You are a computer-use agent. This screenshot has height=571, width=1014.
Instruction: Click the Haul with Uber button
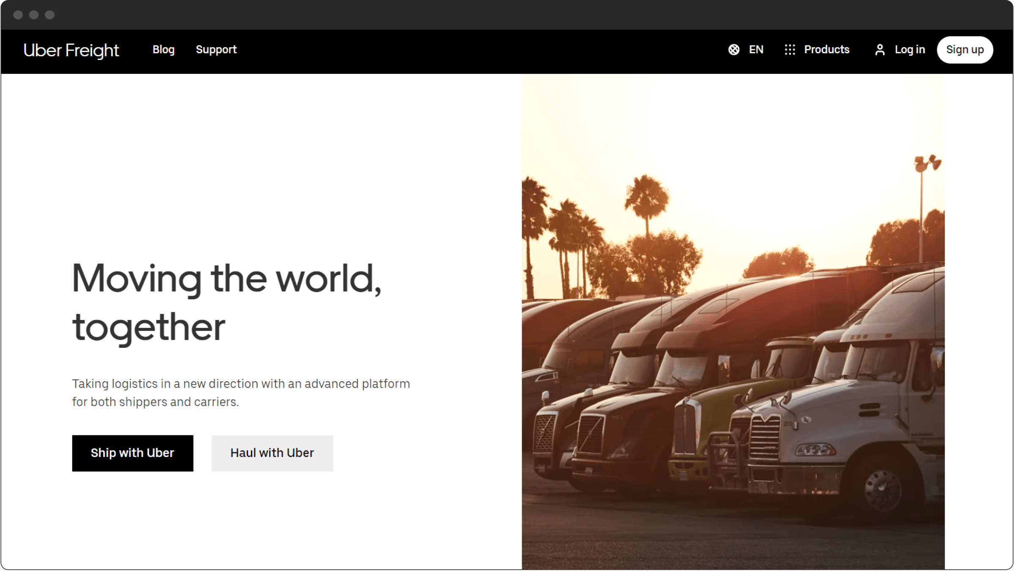(x=272, y=453)
